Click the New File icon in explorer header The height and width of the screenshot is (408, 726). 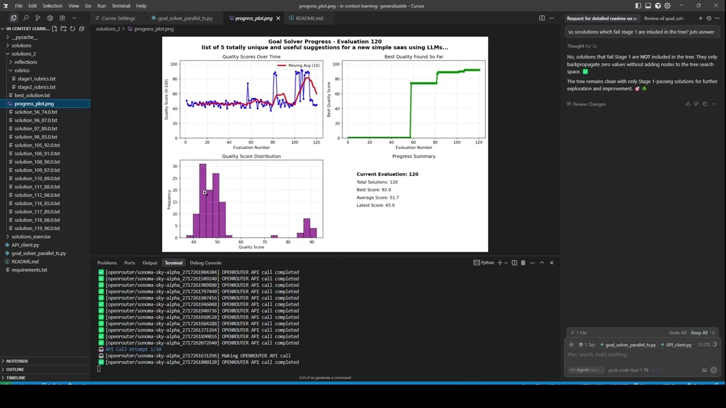click(x=54, y=29)
